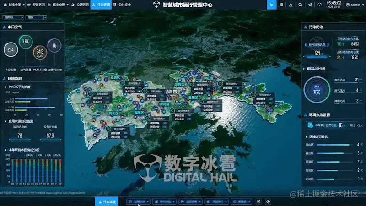Click the shield icon beside 公共安全
The image size is (366, 206).
tap(115, 5)
